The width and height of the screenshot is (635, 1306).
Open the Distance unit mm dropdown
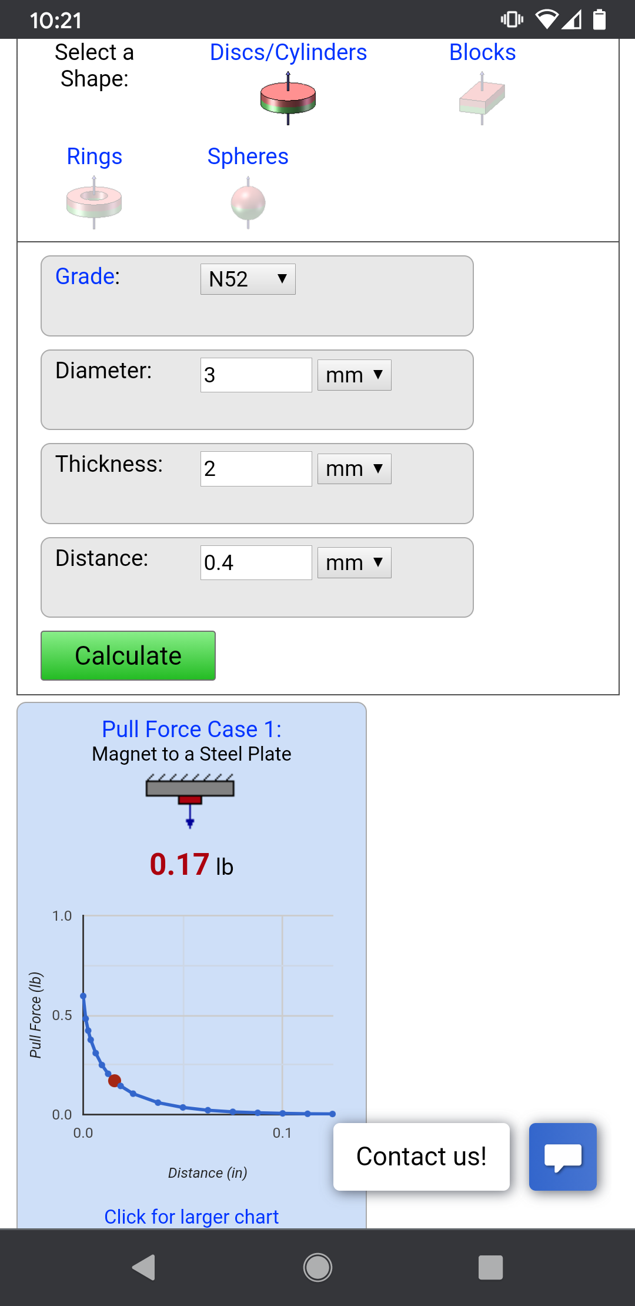coord(355,563)
